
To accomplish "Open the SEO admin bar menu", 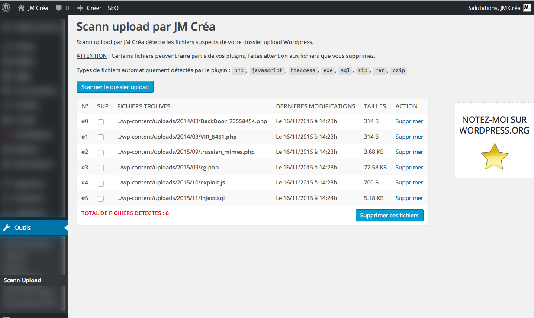I will click(113, 8).
